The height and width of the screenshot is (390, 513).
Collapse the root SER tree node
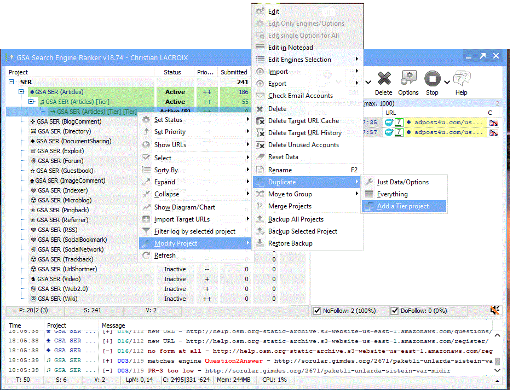[x=12, y=82]
